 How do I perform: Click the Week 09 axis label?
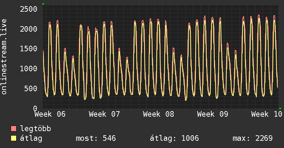(x=213, y=114)
